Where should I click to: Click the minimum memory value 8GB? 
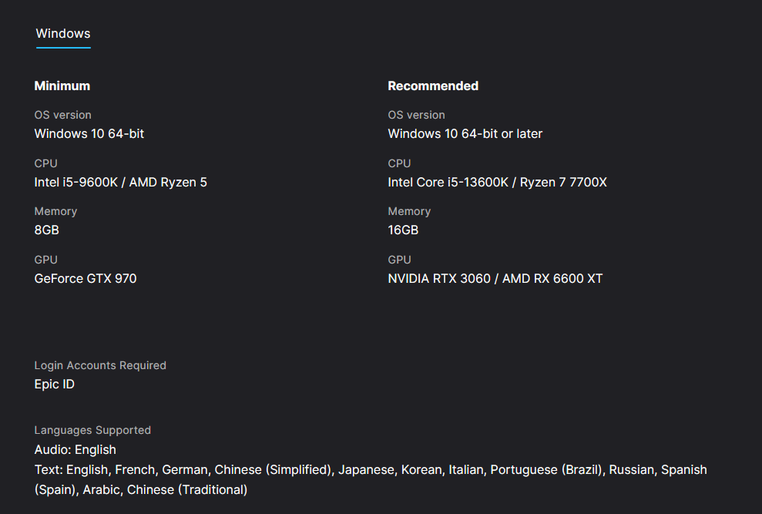click(x=47, y=230)
